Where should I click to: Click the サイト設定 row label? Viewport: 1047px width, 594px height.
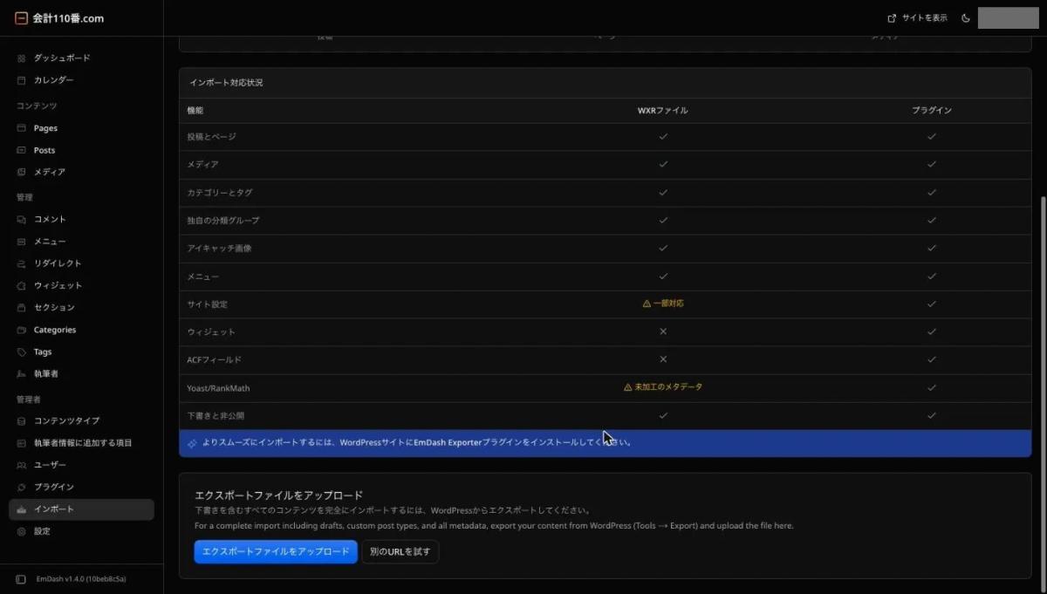pyautogui.click(x=207, y=304)
